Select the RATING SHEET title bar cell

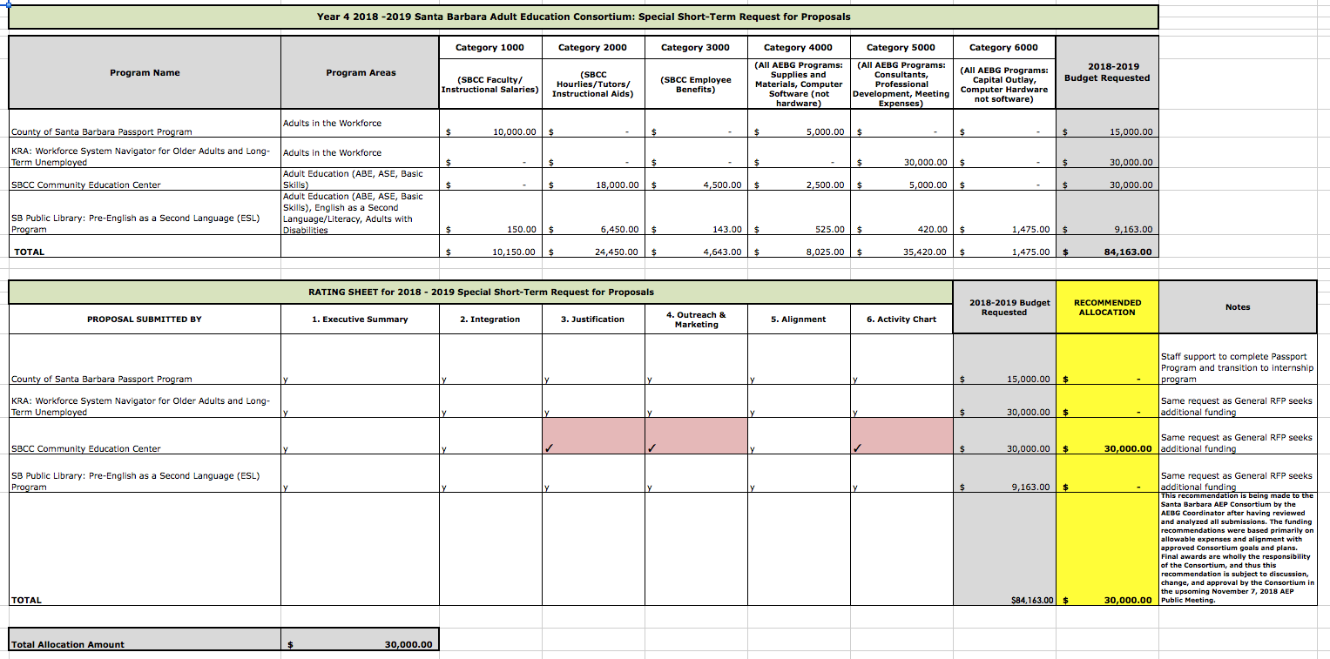tap(481, 292)
